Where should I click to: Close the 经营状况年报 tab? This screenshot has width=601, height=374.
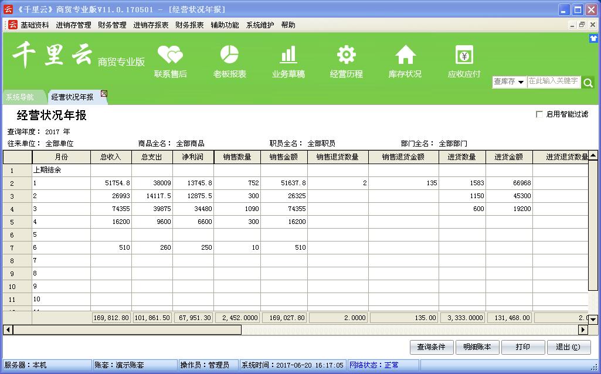(104, 94)
